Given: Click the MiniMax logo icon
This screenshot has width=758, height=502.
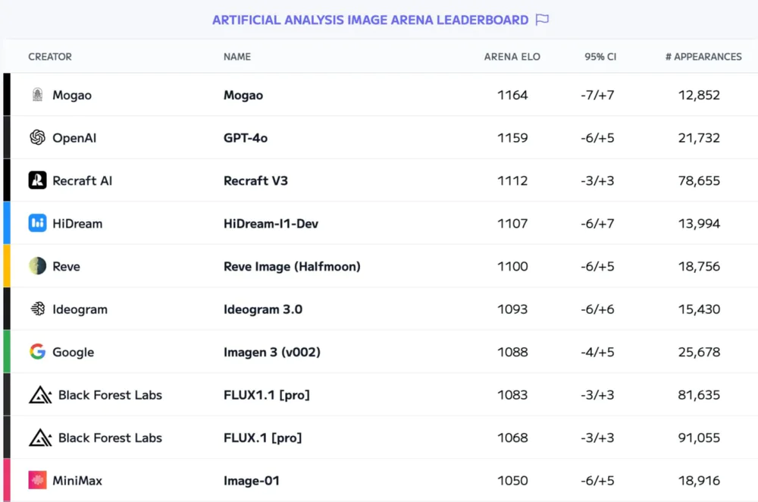Looking at the screenshot, I should click(x=37, y=480).
